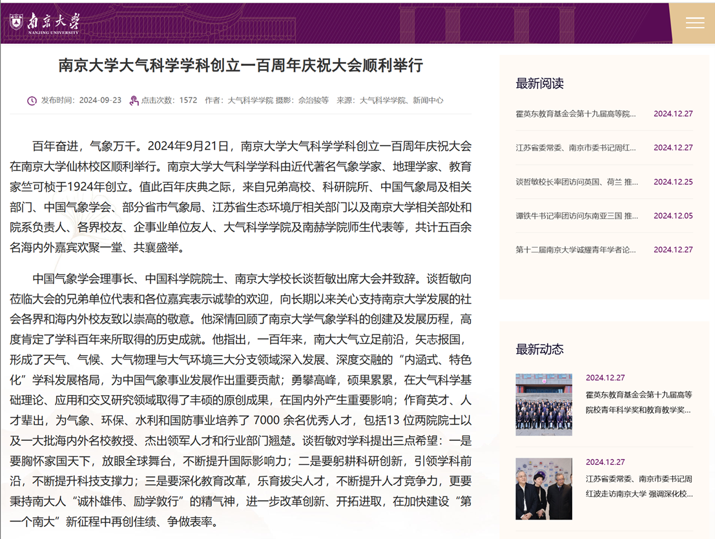This screenshot has width=715, height=539.
Task: Open 江苏省委常委 news title in 最新动态
Action: tap(638, 486)
